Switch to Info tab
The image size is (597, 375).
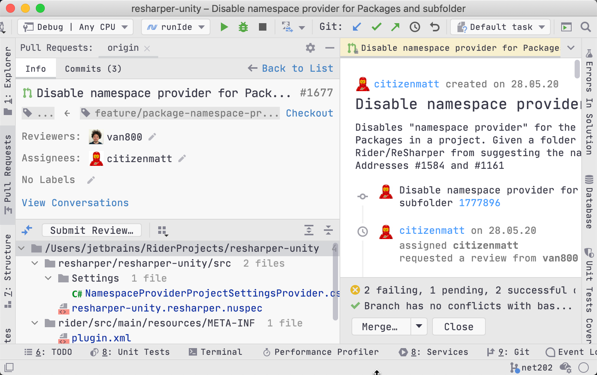(36, 69)
